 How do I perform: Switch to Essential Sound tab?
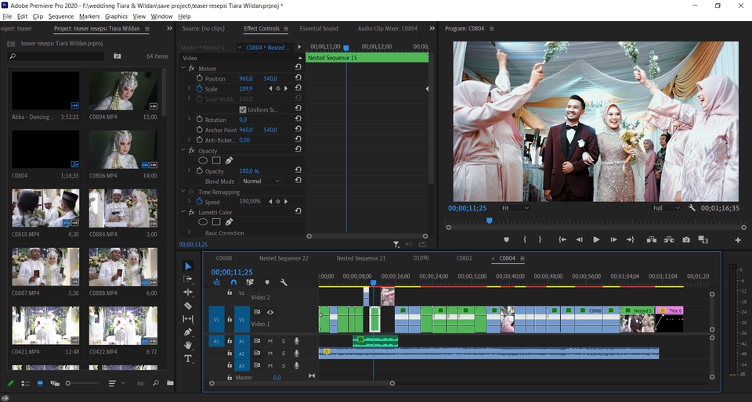click(319, 29)
